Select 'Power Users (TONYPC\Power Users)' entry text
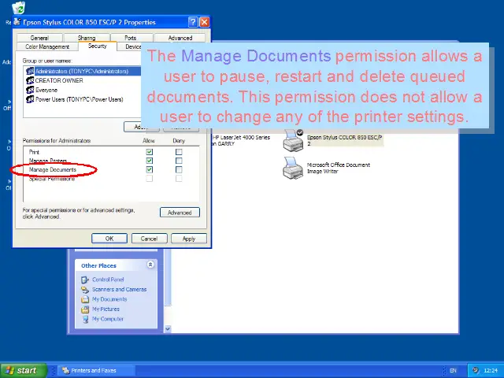The height and width of the screenshot is (378, 504). coord(80,99)
